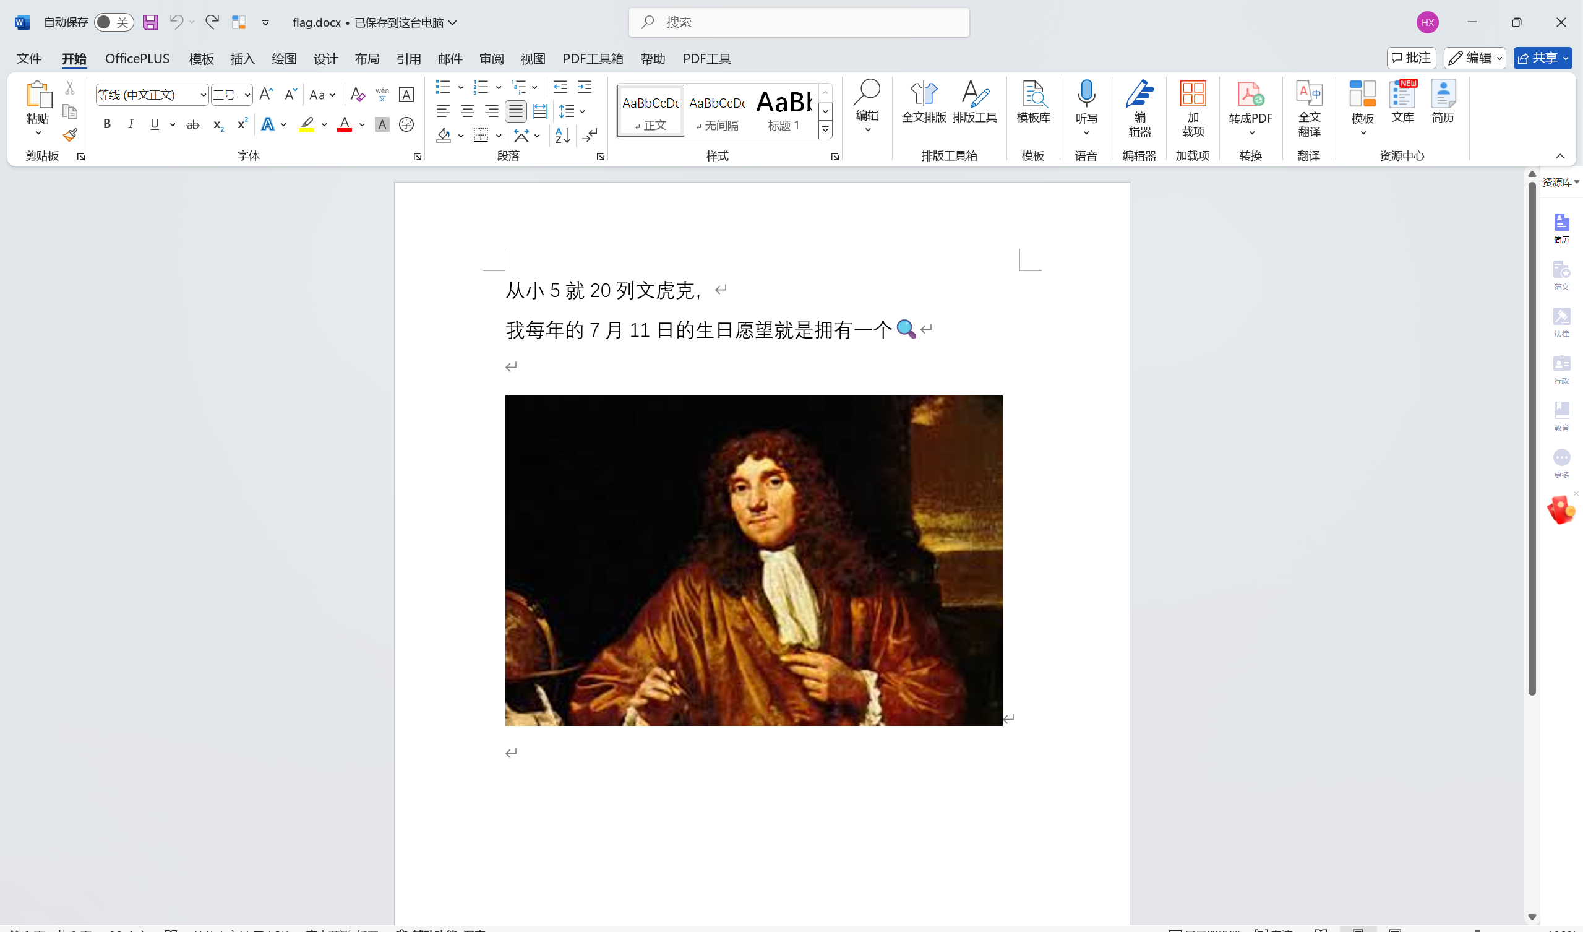Screen dimensions: 1583x932
Task: Click the 共享 share button
Action: (x=1542, y=58)
